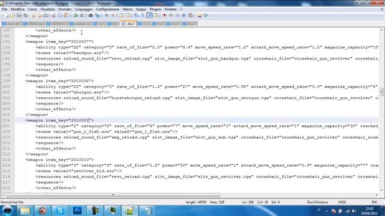
Task: Toggle the highlighted indent guide icon
Action: pyautogui.click(x=149, y=16)
